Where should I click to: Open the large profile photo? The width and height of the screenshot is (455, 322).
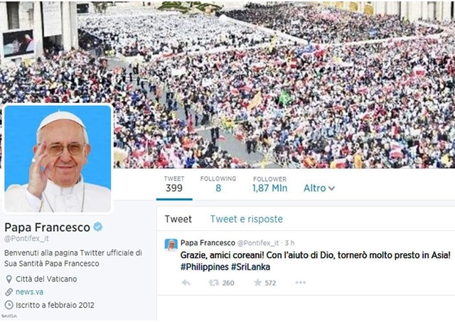coord(58,159)
